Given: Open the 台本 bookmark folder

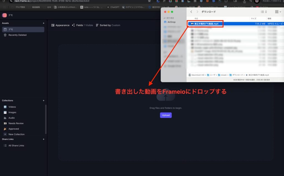Looking at the screenshot, I should (47, 7).
